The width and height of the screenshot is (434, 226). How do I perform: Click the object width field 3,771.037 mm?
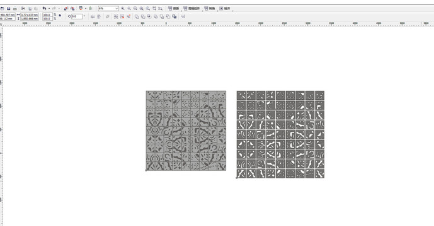tap(29, 14)
